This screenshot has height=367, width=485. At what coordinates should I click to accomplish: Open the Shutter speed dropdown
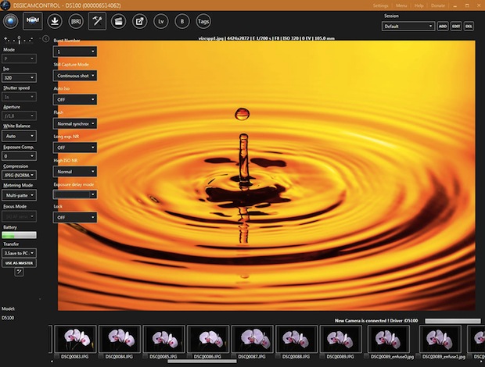(x=20, y=97)
